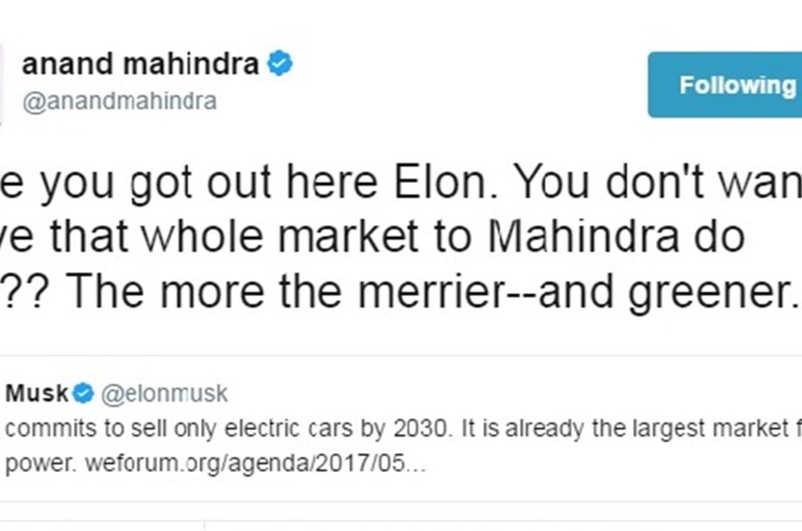Viewport: 802px width, 531px height.
Task: Click the @elonmusk handle
Action: pyautogui.click(x=164, y=394)
